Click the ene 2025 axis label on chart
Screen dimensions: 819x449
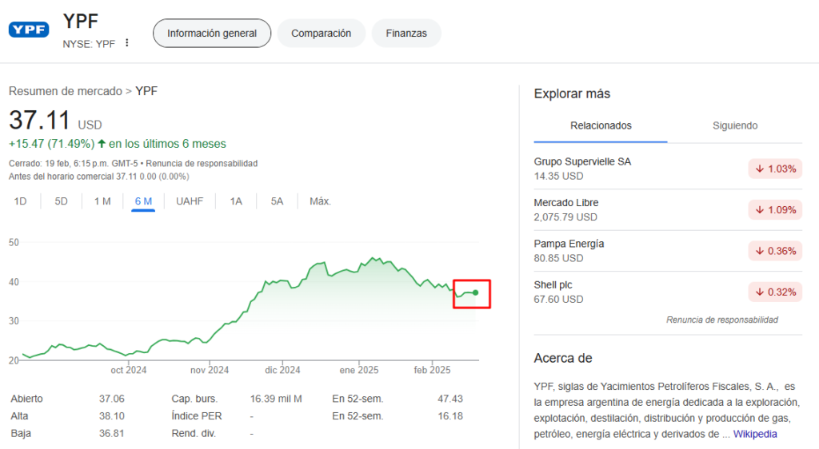359,370
